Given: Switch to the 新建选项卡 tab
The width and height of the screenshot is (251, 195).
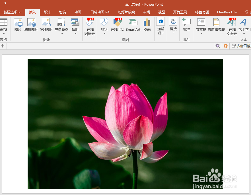Looking at the screenshot, I should coord(12,12).
